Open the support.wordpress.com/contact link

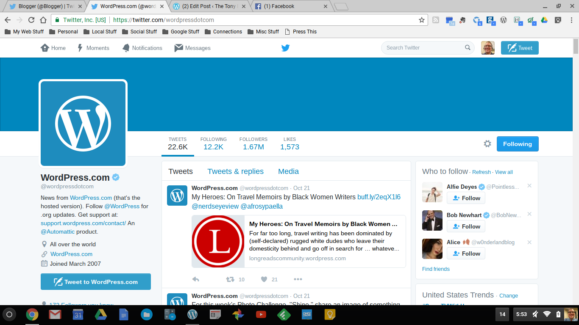pyautogui.click(x=83, y=223)
